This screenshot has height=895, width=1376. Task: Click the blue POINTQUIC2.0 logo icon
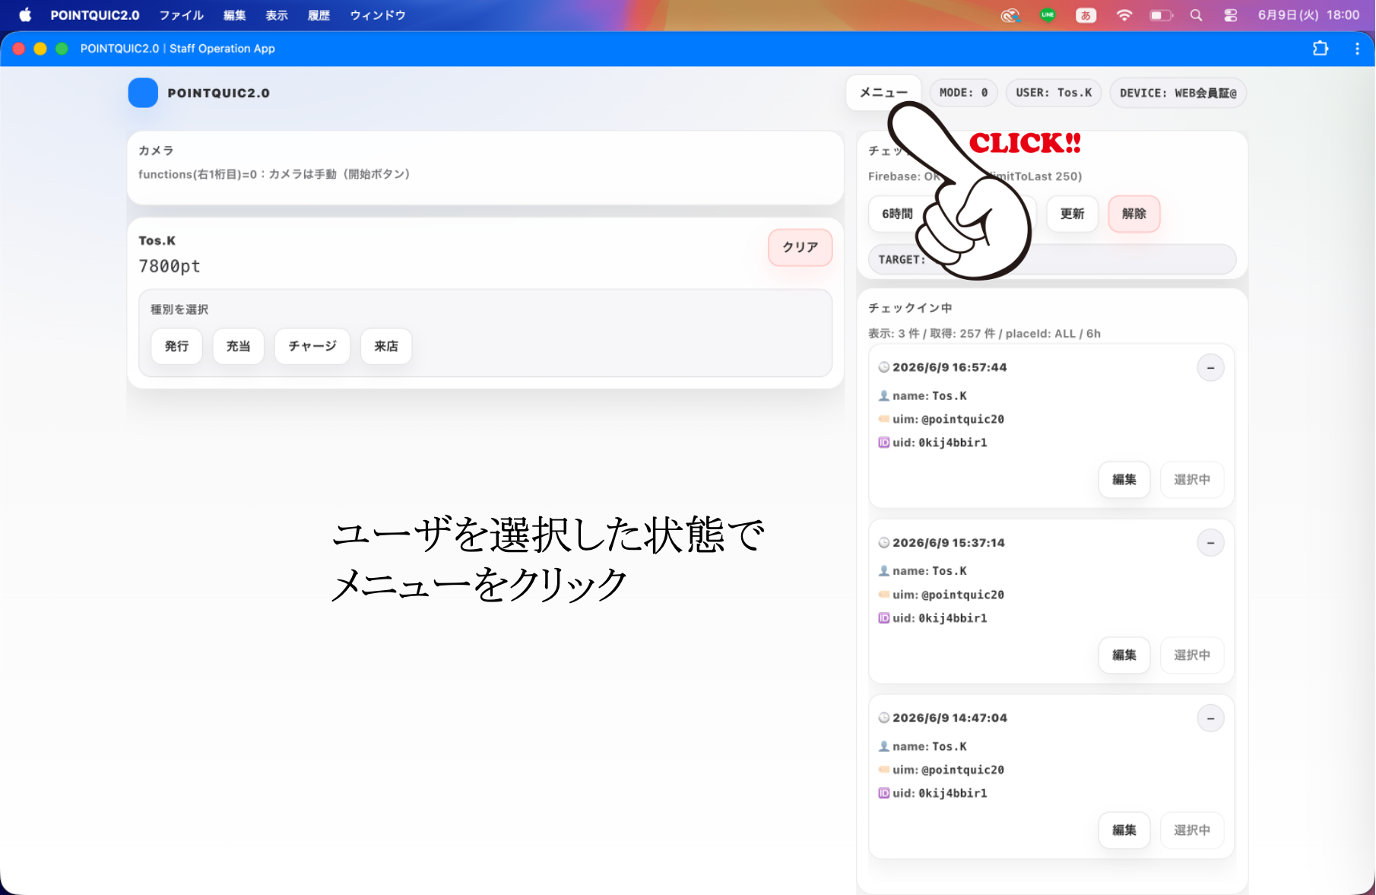[143, 93]
